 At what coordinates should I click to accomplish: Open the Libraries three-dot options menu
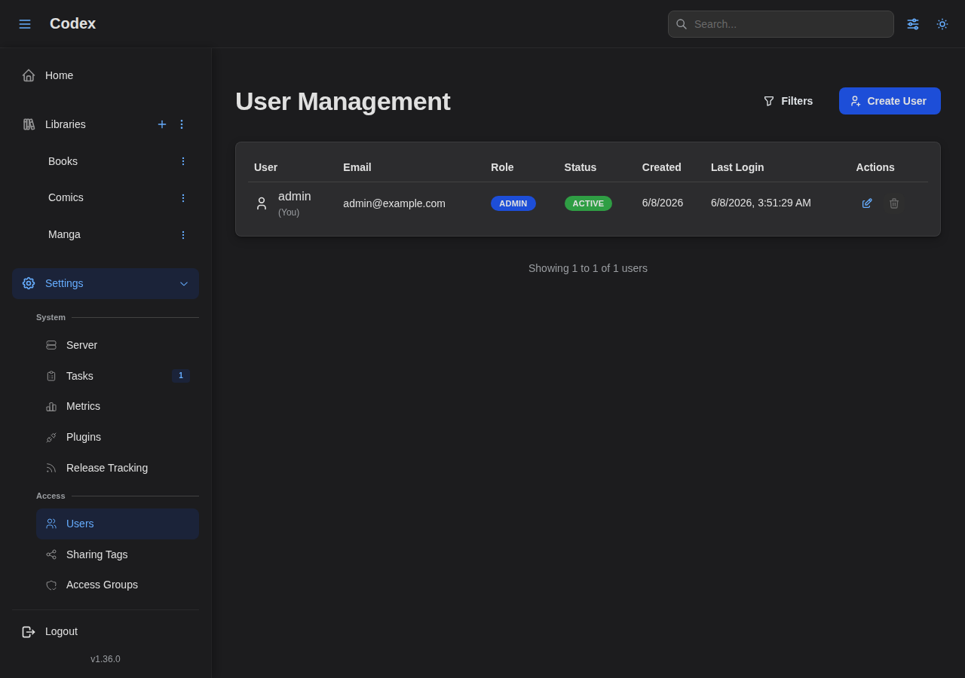pyautogui.click(x=182, y=124)
